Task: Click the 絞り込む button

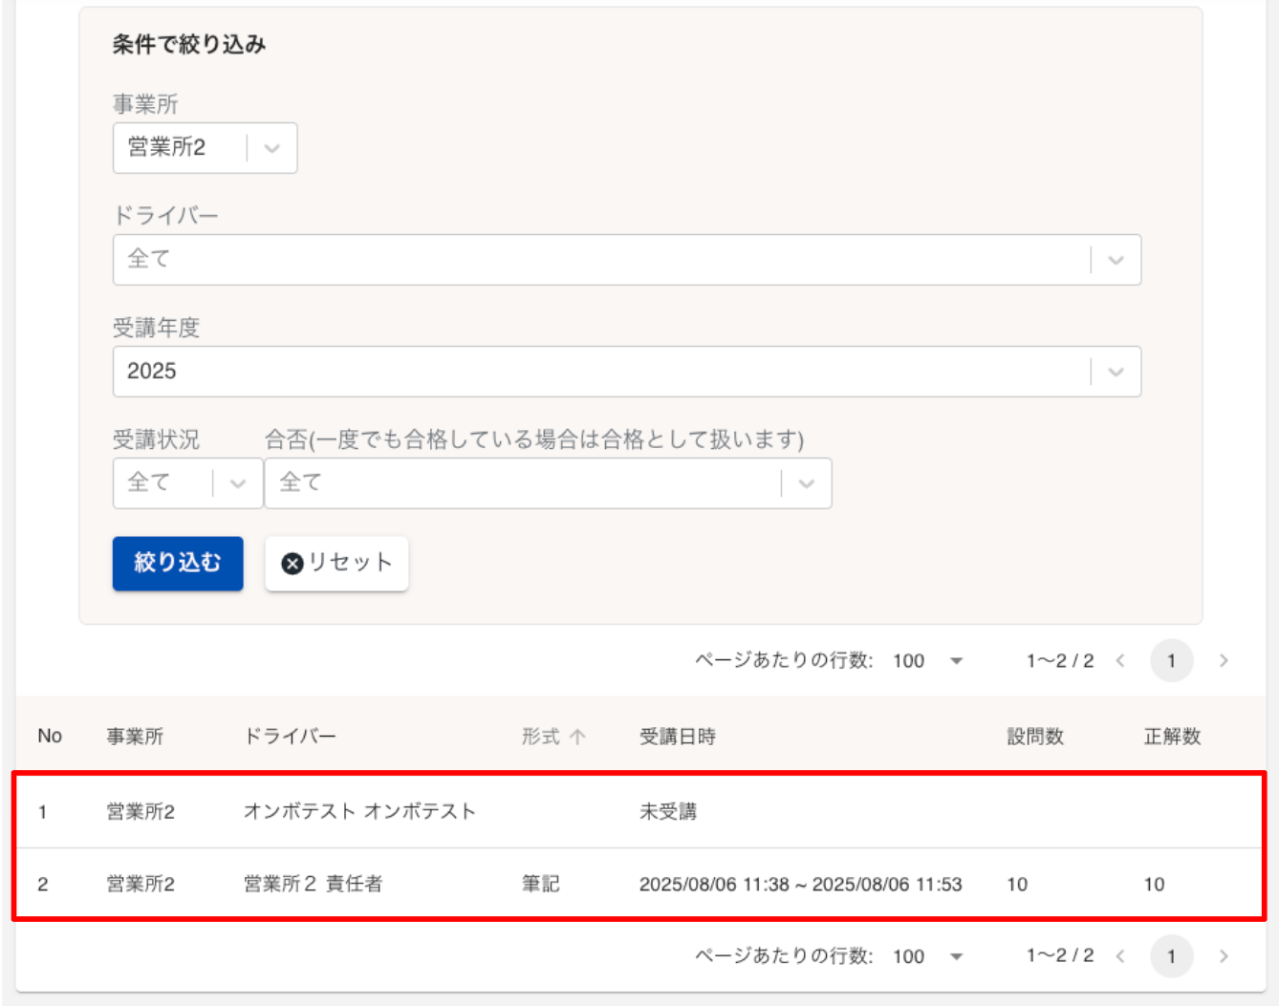Action: coord(178,563)
